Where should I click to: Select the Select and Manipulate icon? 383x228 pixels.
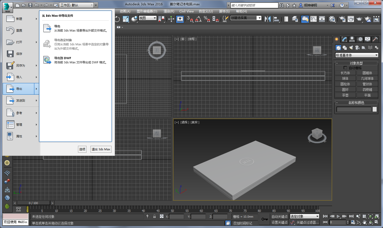coord(171,19)
